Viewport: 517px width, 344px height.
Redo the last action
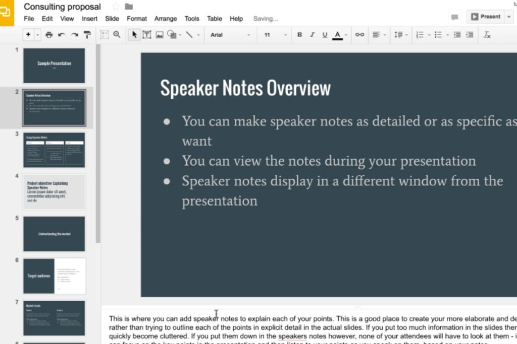tap(75, 35)
